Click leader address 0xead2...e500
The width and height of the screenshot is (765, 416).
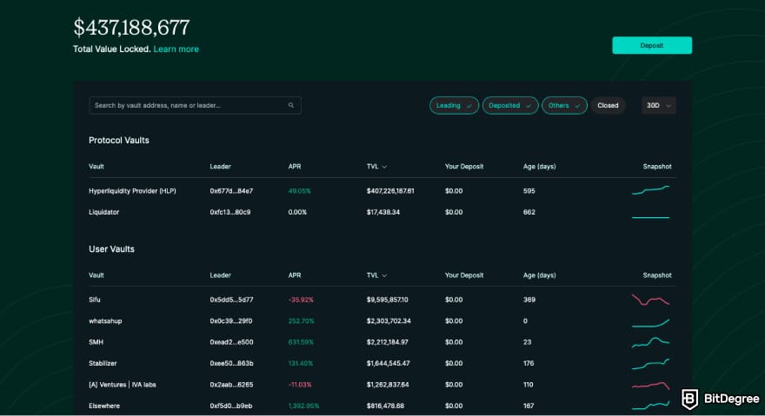pos(232,342)
